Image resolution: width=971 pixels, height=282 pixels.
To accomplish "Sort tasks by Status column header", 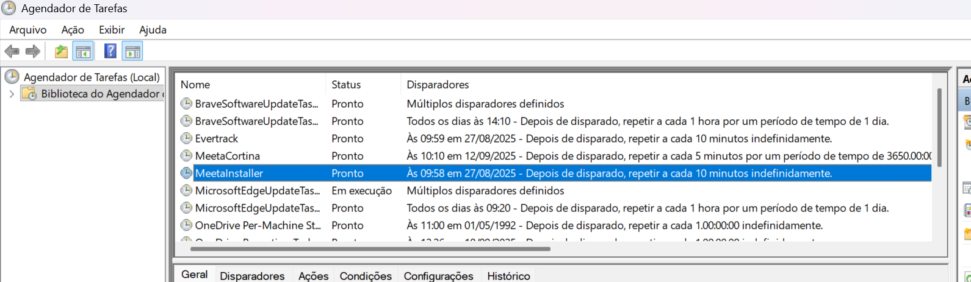I will pos(346,85).
